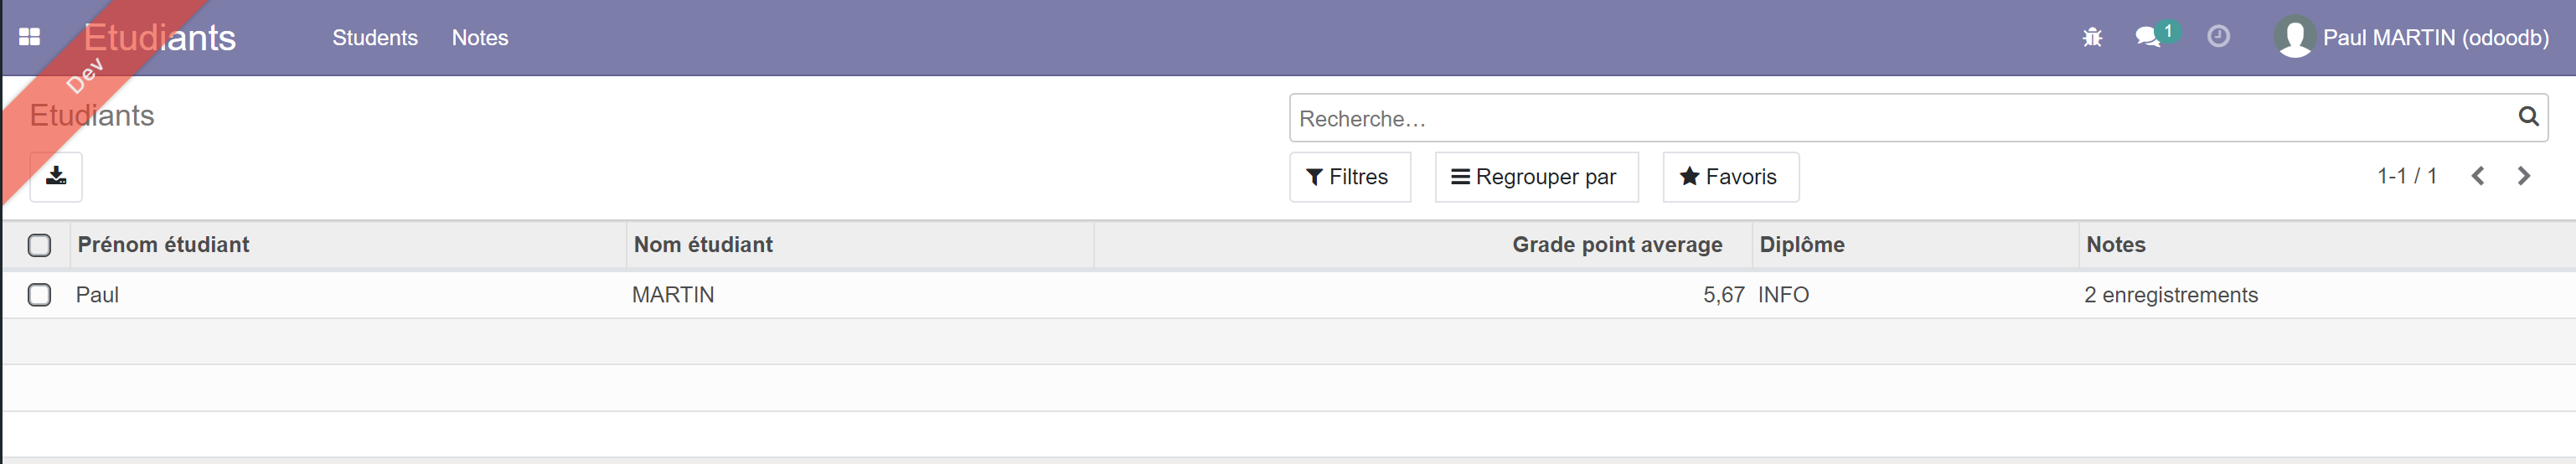Go to previous page arrow
This screenshot has height=464, width=2576.
2477,176
